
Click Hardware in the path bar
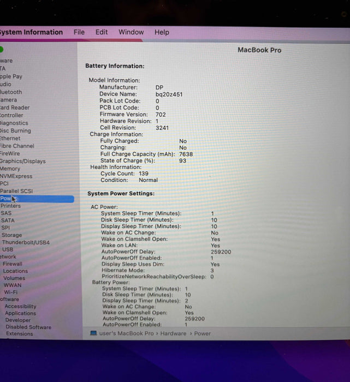click(x=173, y=333)
